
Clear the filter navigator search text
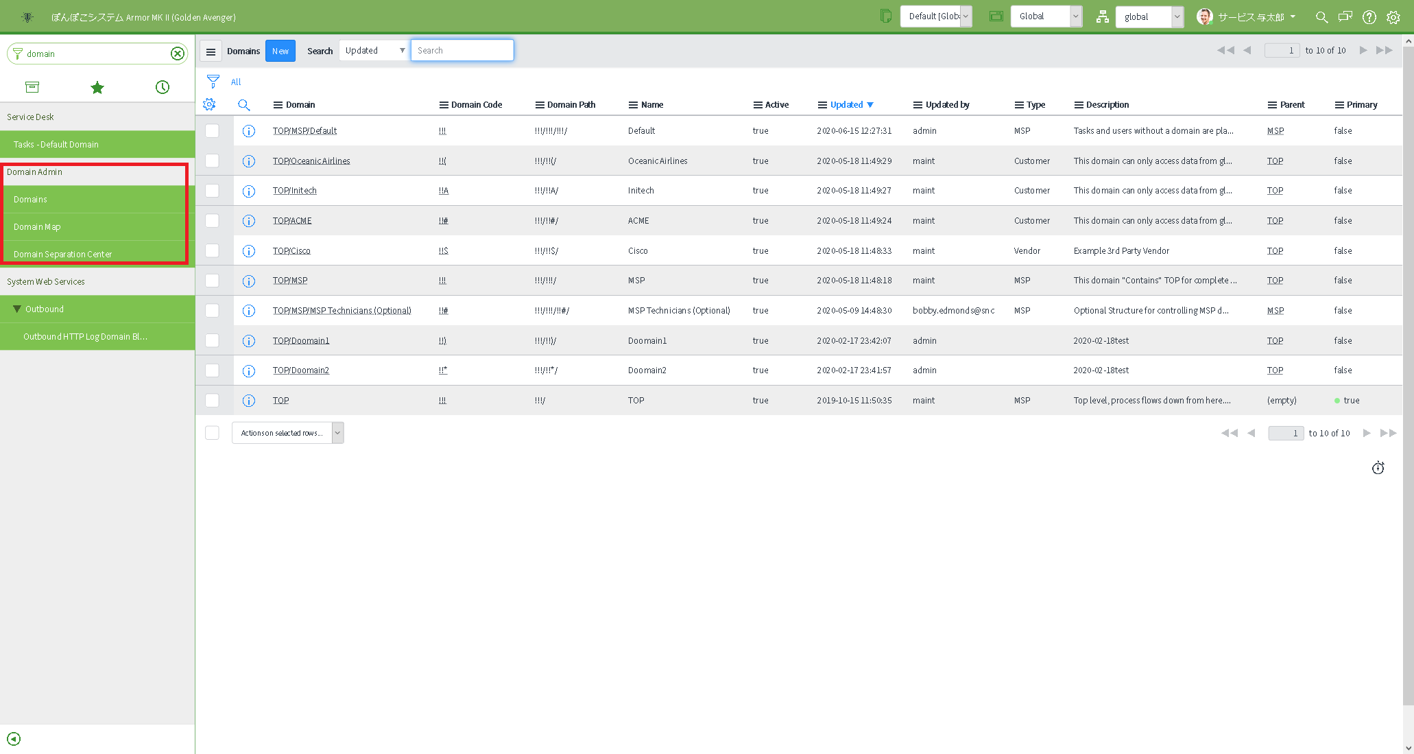178,53
